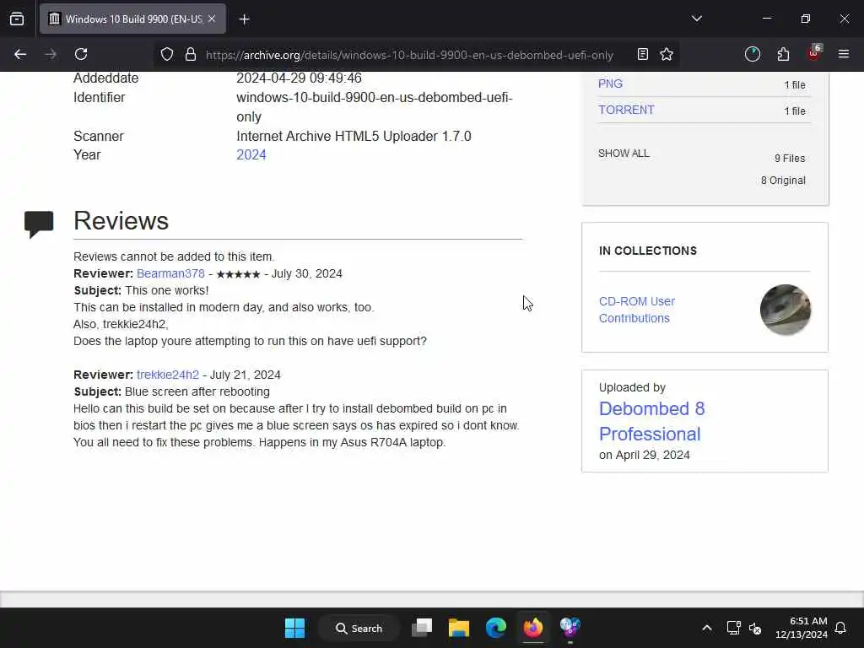Open the CD-ROM User Contributions collection link

click(637, 310)
